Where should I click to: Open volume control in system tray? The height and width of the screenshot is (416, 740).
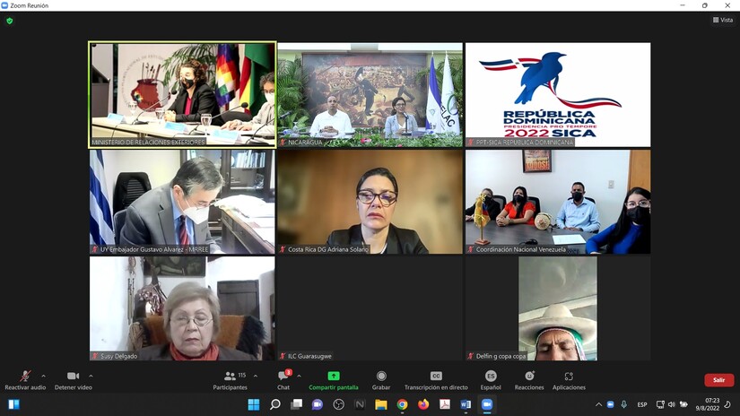(x=672, y=404)
